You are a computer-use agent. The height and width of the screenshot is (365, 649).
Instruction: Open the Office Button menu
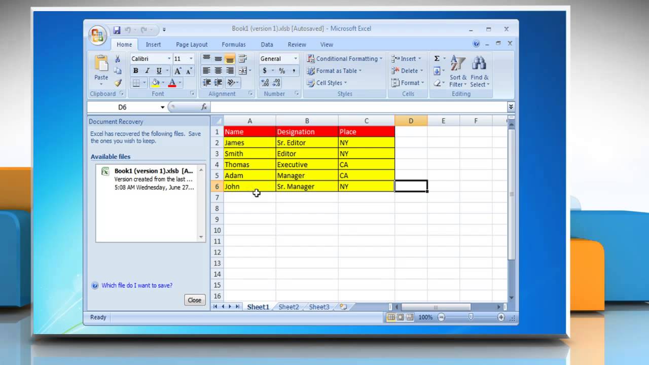click(97, 35)
